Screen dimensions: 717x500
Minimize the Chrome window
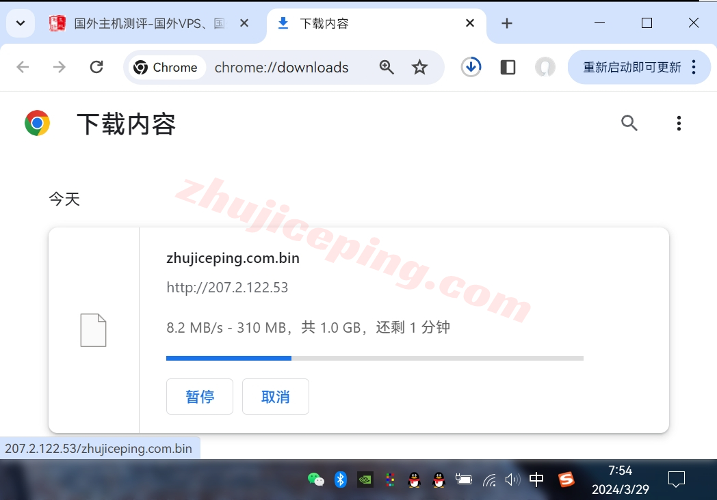tap(599, 23)
